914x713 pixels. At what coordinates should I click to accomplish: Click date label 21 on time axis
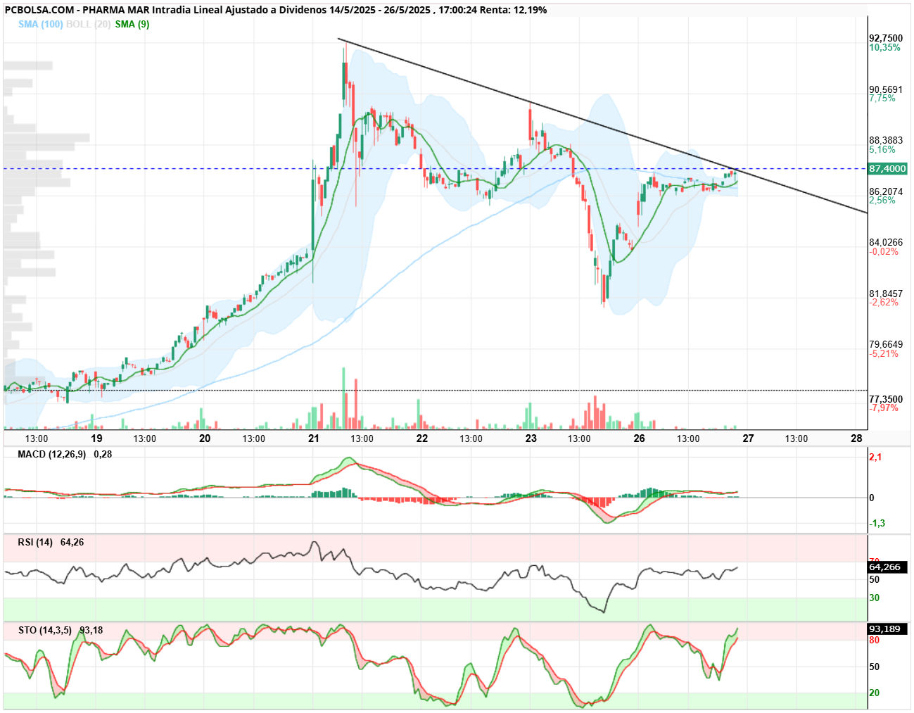(x=313, y=438)
